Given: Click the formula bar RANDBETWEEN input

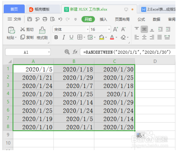Looking at the screenshot, I should tap(128, 52).
